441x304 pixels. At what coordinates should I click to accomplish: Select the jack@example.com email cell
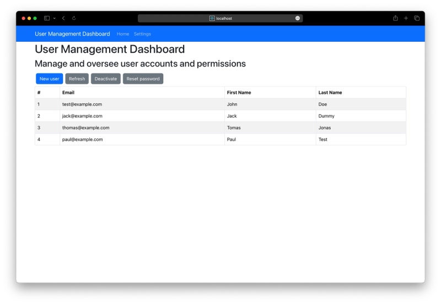point(142,116)
